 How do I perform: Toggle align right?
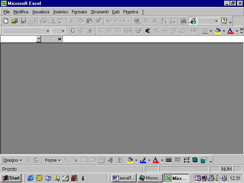click(119, 31)
